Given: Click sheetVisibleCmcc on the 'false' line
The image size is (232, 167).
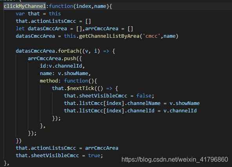Looking at the screenshot, I should [103, 95].
